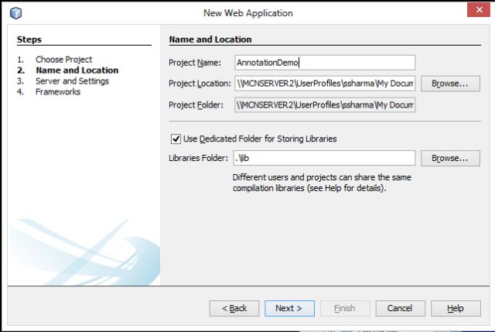The height and width of the screenshot is (332, 495).
Task: Go back with the Back button
Action: tap(234, 308)
